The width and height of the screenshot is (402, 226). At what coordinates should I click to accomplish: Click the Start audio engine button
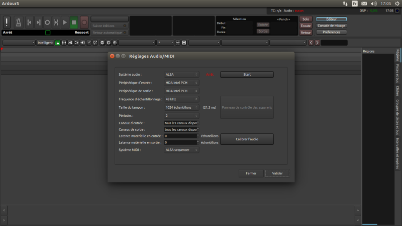pos(247,75)
